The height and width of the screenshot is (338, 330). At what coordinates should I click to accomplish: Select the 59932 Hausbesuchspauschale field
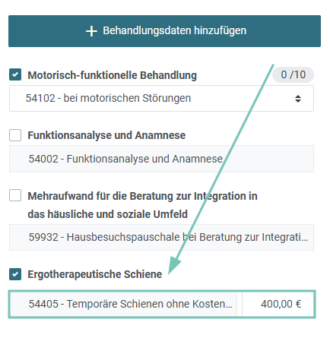coord(161,237)
